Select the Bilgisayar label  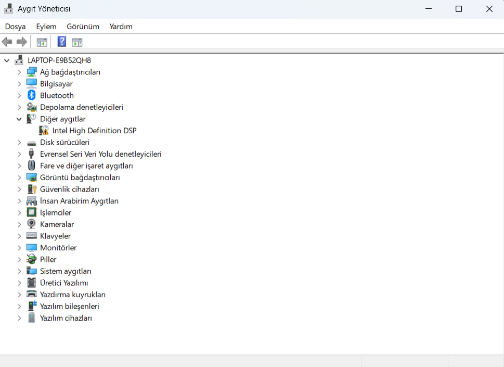click(x=56, y=84)
